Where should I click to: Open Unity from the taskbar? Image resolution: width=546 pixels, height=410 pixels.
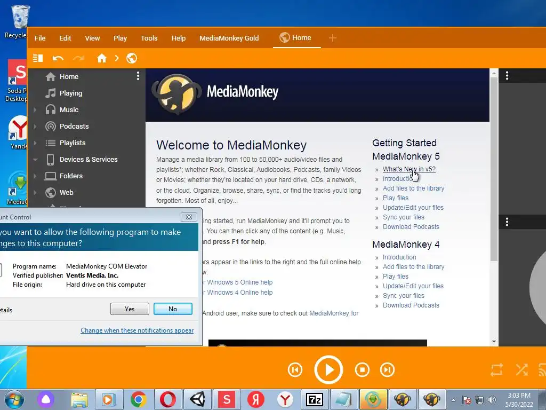197,399
